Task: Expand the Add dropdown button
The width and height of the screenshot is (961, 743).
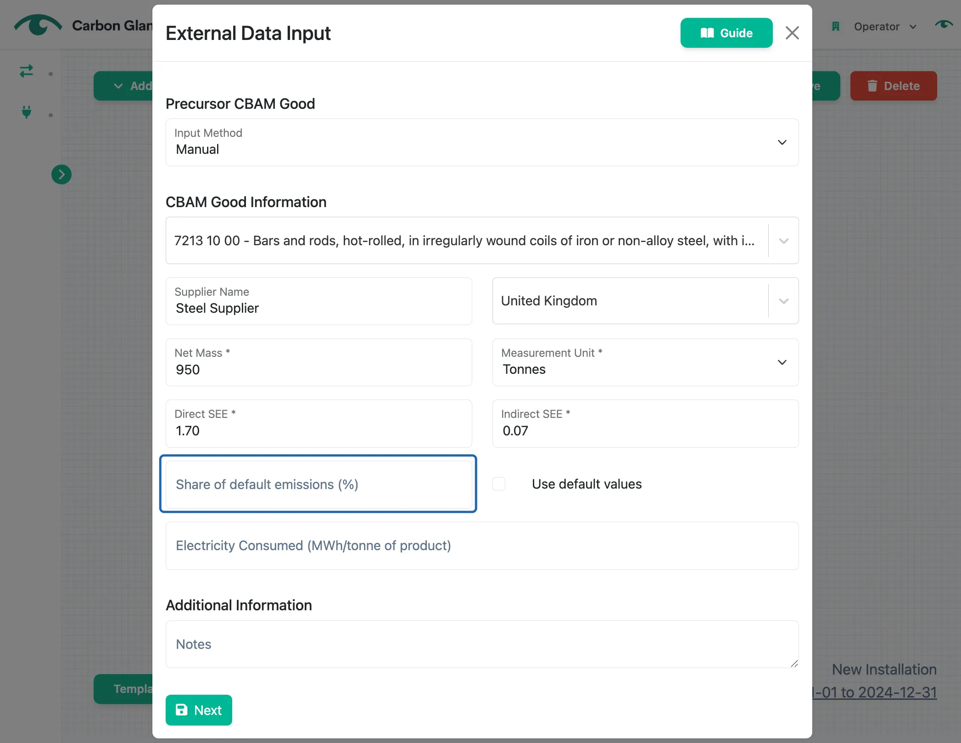Action: (x=124, y=86)
